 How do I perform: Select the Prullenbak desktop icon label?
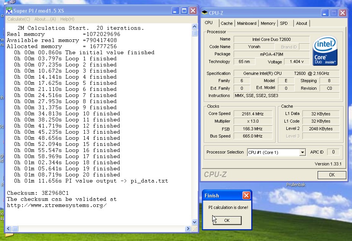(x=297, y=185)
